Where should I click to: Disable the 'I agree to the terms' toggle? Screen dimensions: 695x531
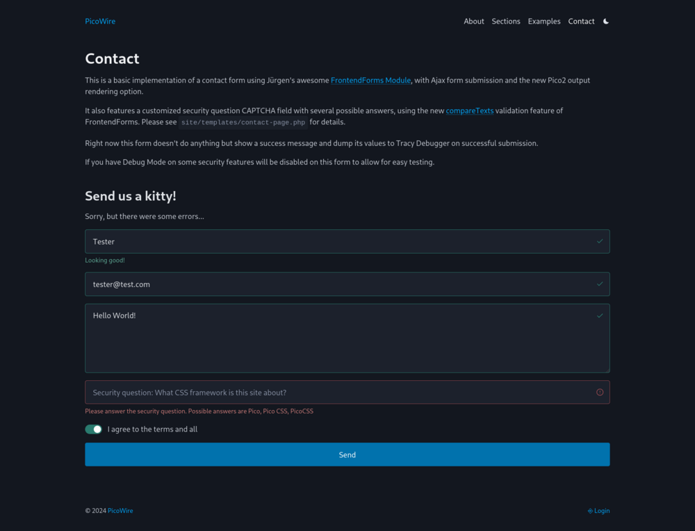pos(93,429)
